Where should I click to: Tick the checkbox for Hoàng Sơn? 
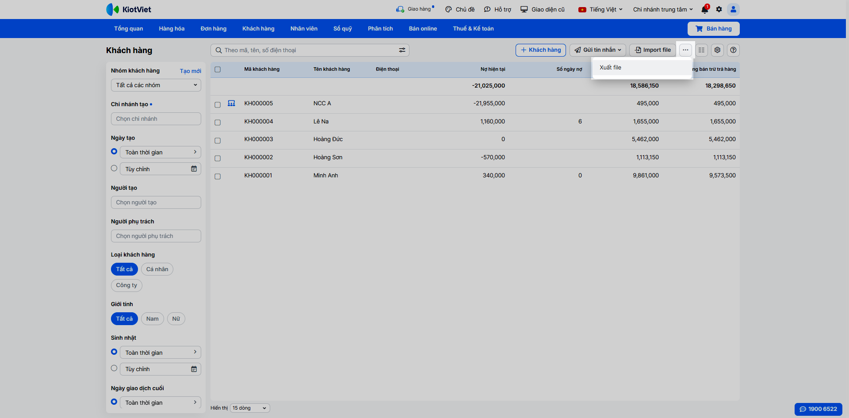[x=218, y=158]
